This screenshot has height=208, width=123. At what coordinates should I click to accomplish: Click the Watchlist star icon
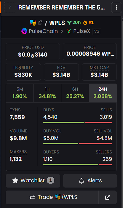pyautogui.click(x=15, y=180)
